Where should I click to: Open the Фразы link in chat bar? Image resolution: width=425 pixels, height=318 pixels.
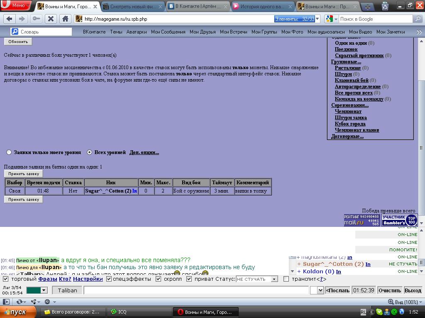point(48,279)
